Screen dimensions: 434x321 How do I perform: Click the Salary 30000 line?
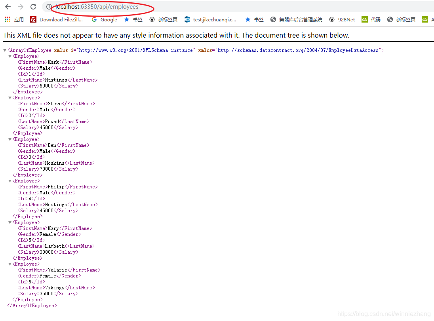click(48, 252)
